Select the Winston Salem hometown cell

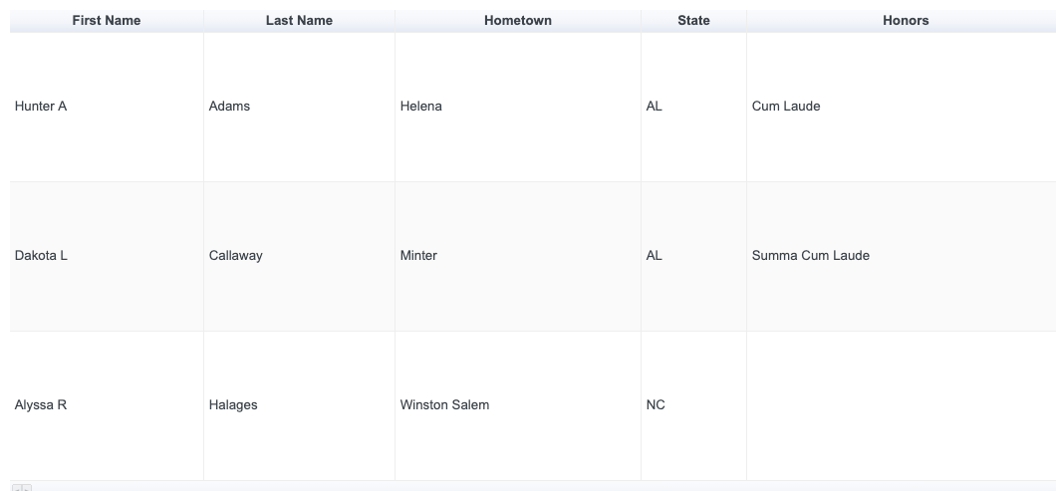[x=444, y=405]
